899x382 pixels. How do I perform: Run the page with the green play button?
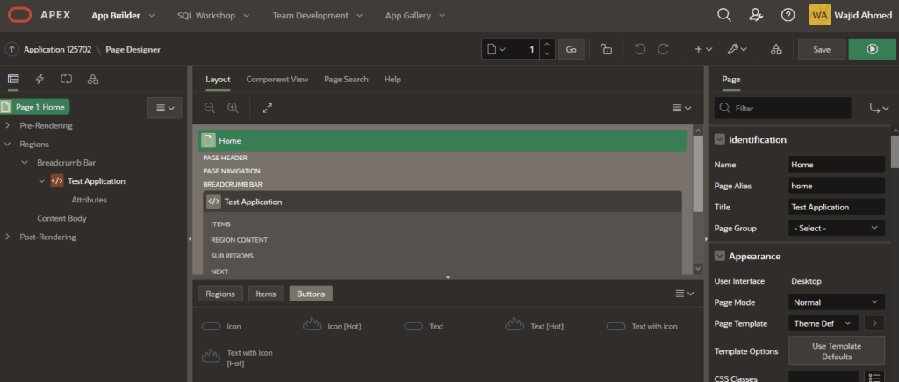click(x=872, y=50)
